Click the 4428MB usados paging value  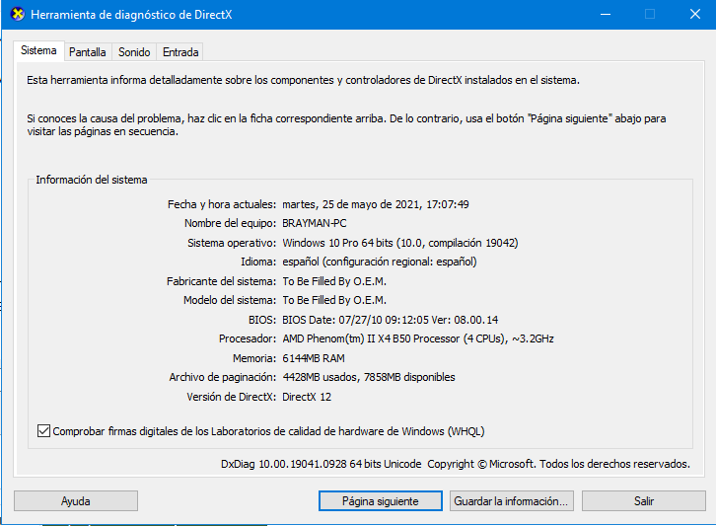click(x=369, y=377)
